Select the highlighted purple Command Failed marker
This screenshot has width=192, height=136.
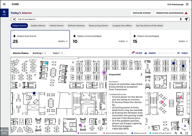point(104,73)
